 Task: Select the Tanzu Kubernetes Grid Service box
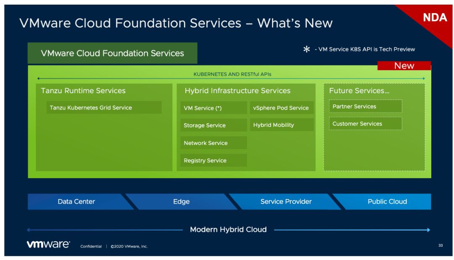104,108
